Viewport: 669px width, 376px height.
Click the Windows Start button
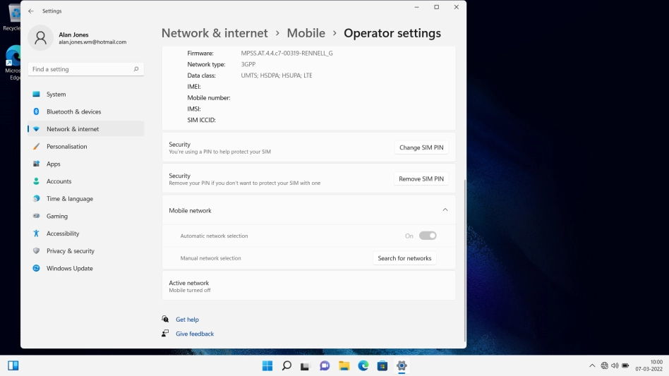267,365
